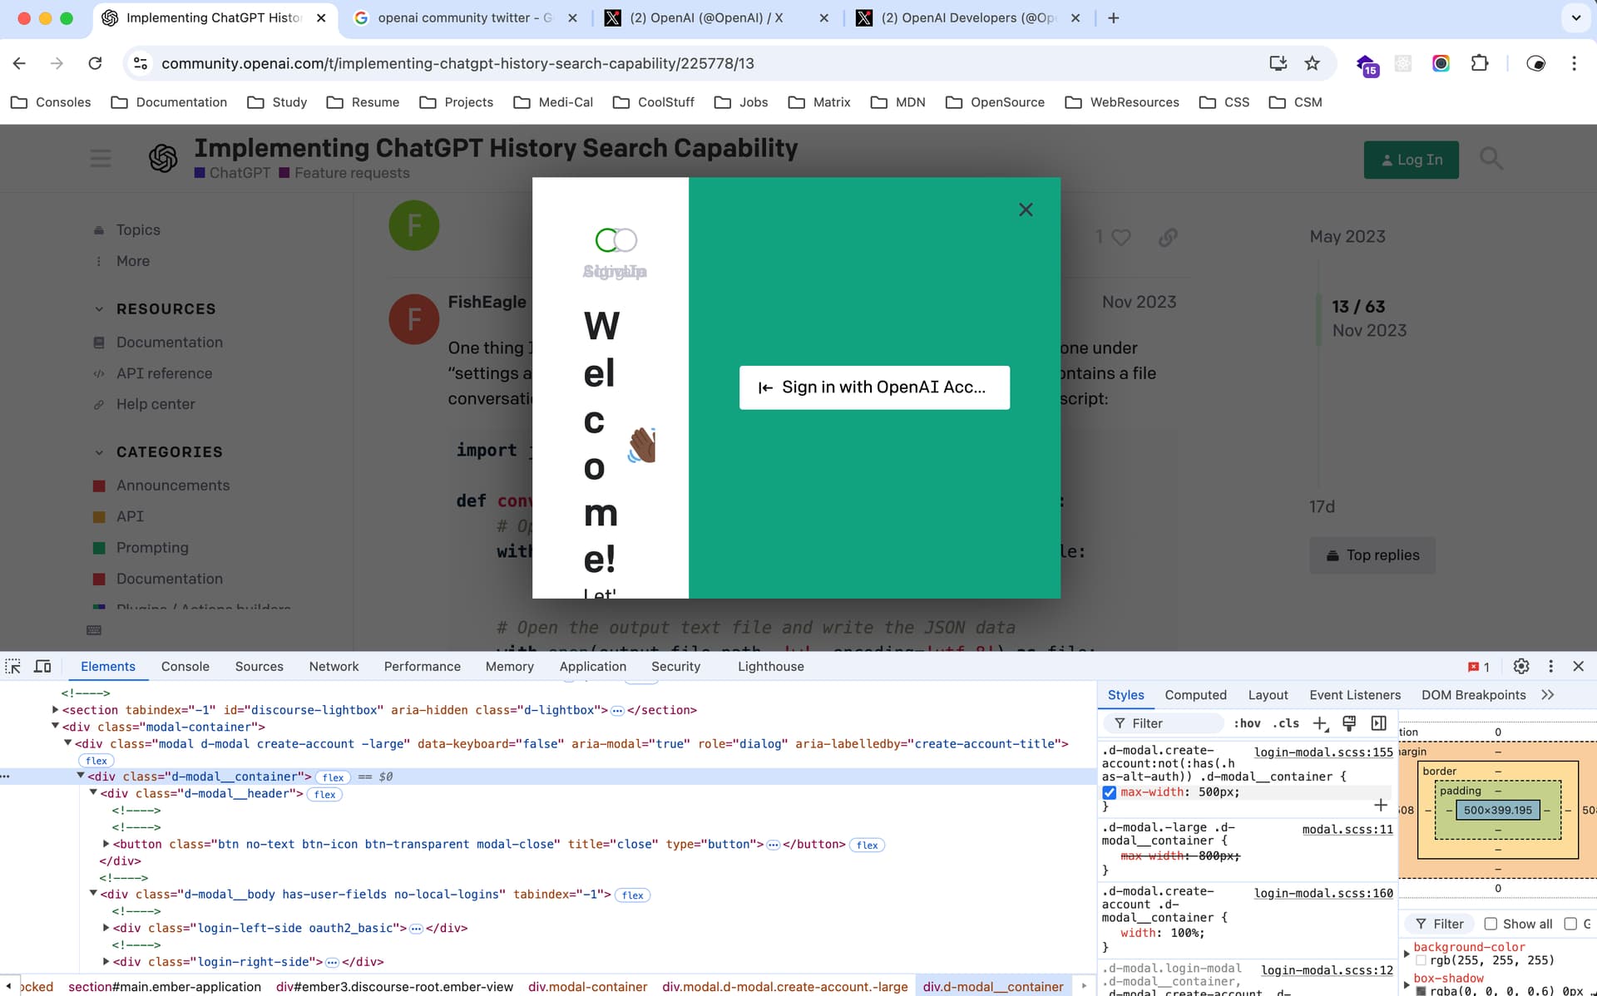Expand the login-right-side div node
The height and width of the screenshot is (996, 1597).
tap(106, 961)
